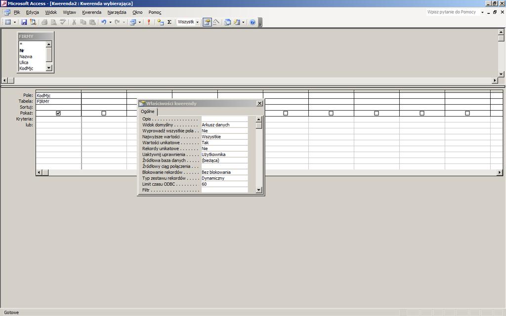Screen dimensions: 506x316
Task: Click the Widok domyślny value 'Arkusz danych'
Action: 225,125
